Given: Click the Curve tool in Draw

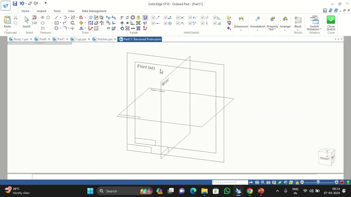Looking at the screenshot, I should (64, 23).
